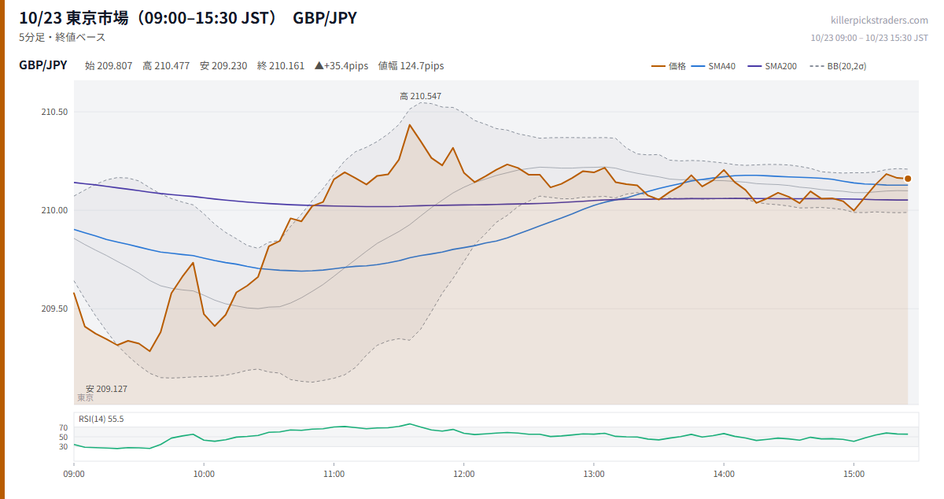Image resolution: width=944 pixels, height=499 pixels.
Task: Click the last price dot marker
Action: [x=908, y=179]
